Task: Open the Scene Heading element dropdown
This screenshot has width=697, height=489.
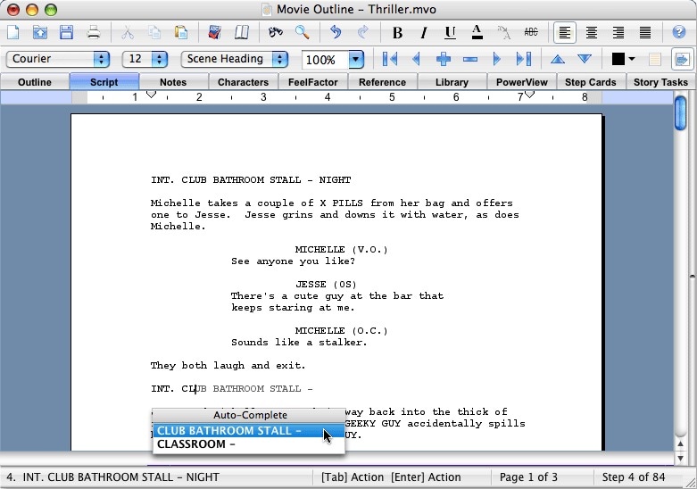Action: point(234,59)
